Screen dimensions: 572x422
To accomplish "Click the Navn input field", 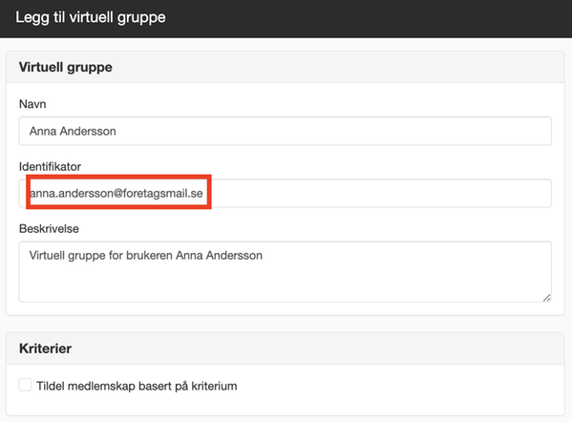I will click(x=285, y=131).
